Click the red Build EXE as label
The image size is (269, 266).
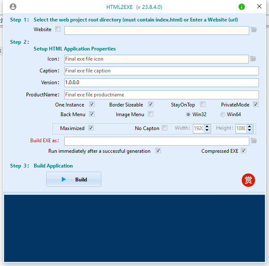pyautogui.click(x=45, y=141)
